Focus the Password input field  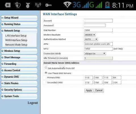pyautogui.click(x=95, y=25)
